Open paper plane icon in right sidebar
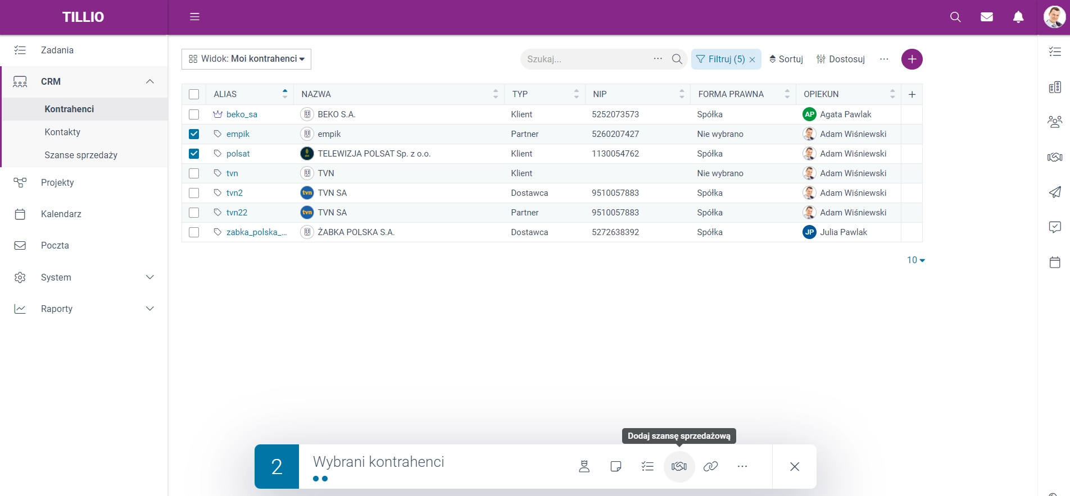This screenshot has width=1070, height=496. point(1055,192)
